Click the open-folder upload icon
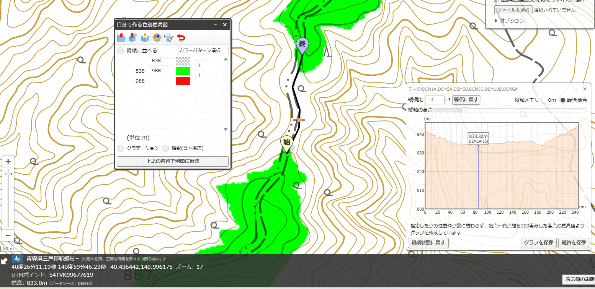595x289 pixels. click(x=121, y=37)
